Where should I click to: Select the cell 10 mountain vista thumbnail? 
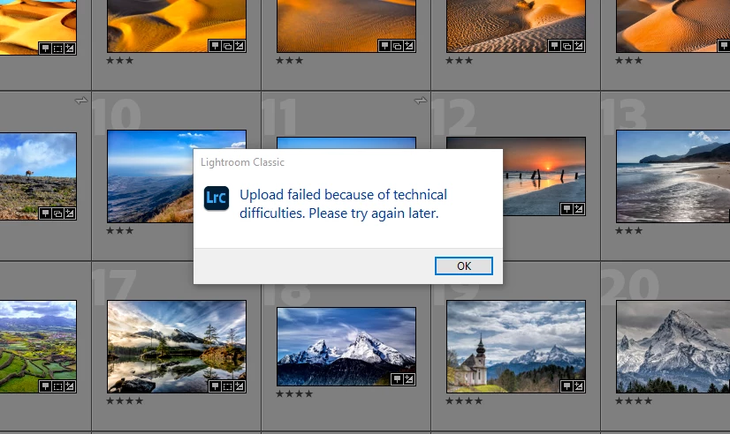150,176
